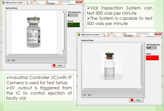Screen dimensions: 164x111
Task: Click the green Passed indicator
Action: pos(73,25)
